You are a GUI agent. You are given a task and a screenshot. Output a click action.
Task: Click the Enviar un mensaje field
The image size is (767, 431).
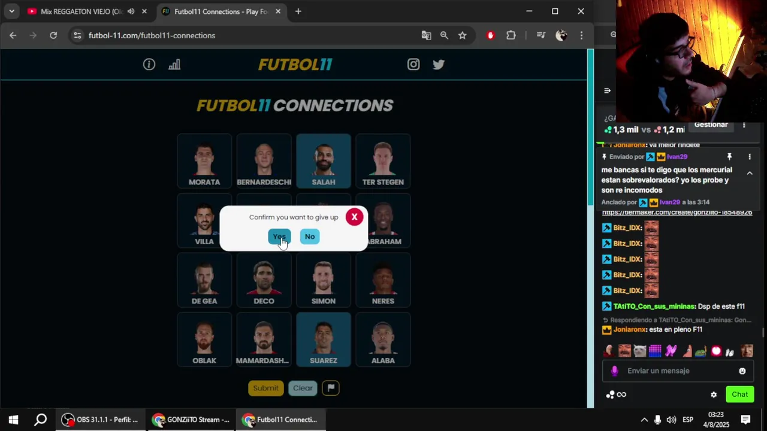[677, 371]
